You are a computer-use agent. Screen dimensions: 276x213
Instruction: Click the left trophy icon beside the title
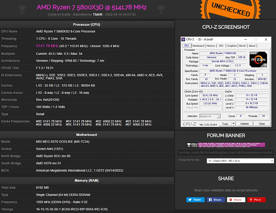point(22,9)
